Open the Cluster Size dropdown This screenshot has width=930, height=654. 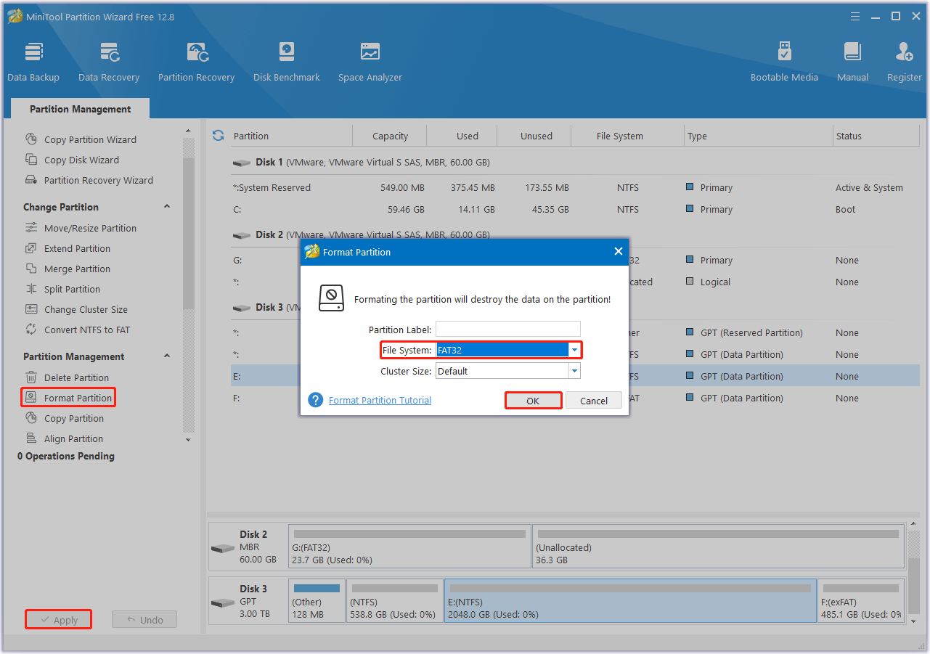point(574,371)
